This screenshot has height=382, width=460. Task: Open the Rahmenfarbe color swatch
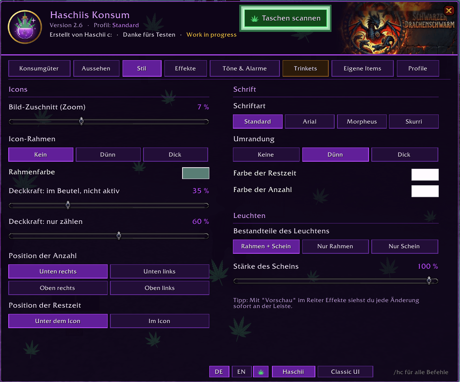click(x=196, y=173)
